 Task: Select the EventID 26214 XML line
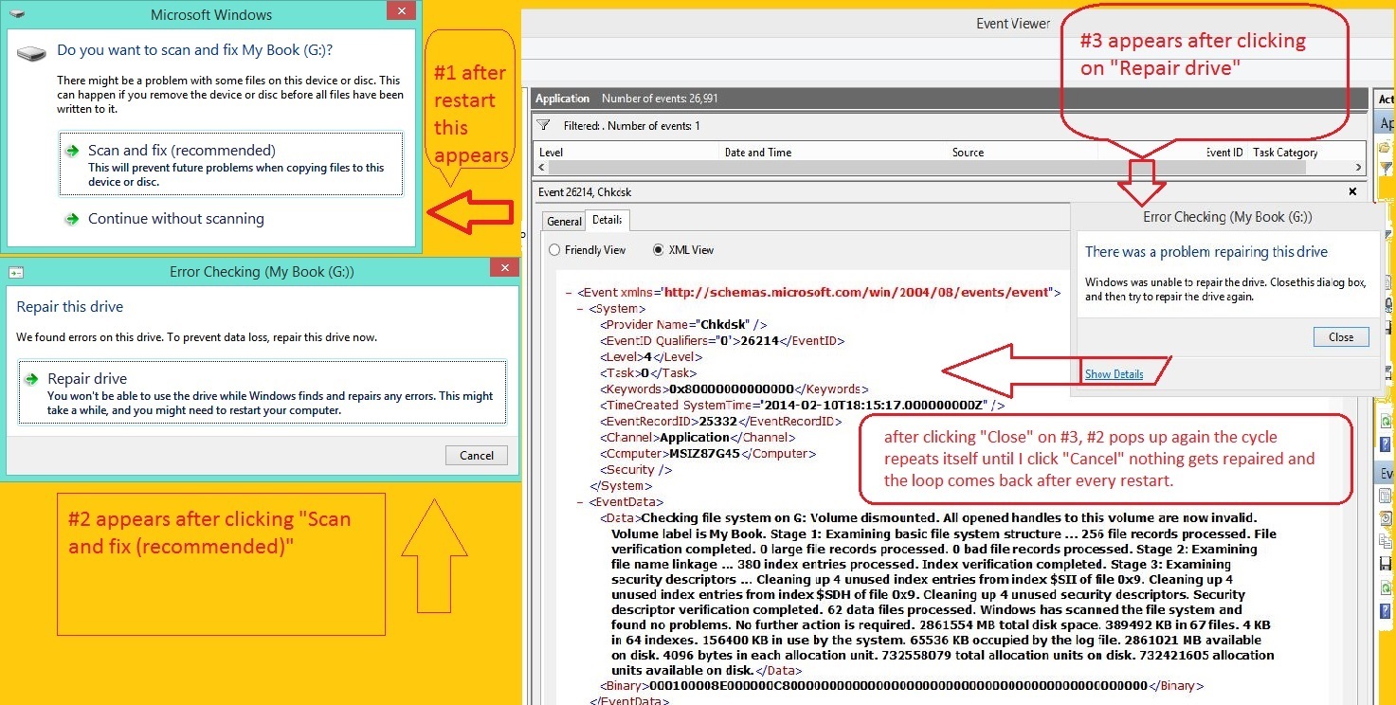coord(721,341)
